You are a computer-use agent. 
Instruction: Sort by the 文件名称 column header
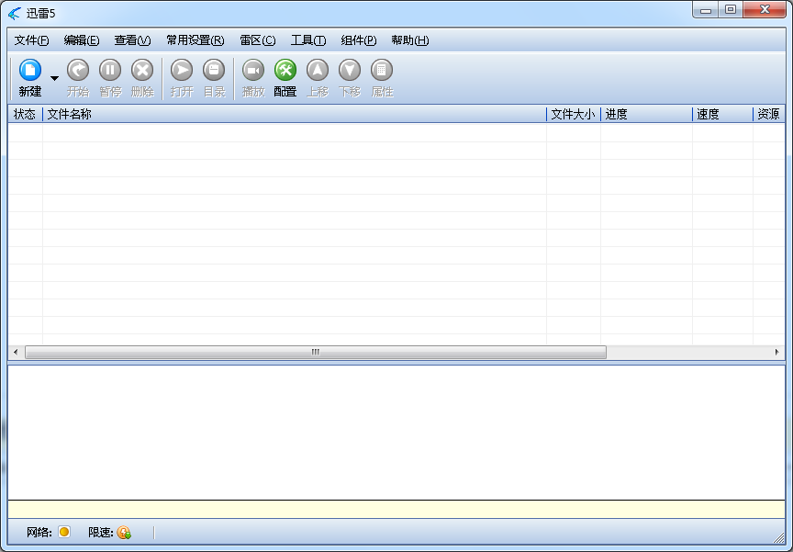[295, 114]
